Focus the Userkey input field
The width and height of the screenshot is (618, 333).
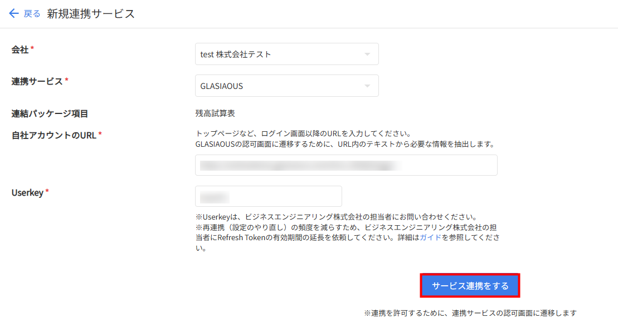point(269,196)
